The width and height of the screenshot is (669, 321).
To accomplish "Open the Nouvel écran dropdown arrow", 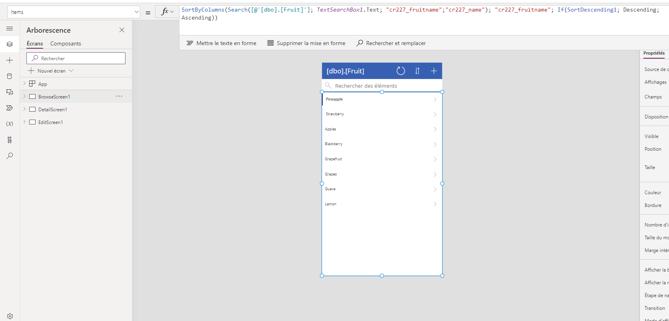I will tap(71, 71).
